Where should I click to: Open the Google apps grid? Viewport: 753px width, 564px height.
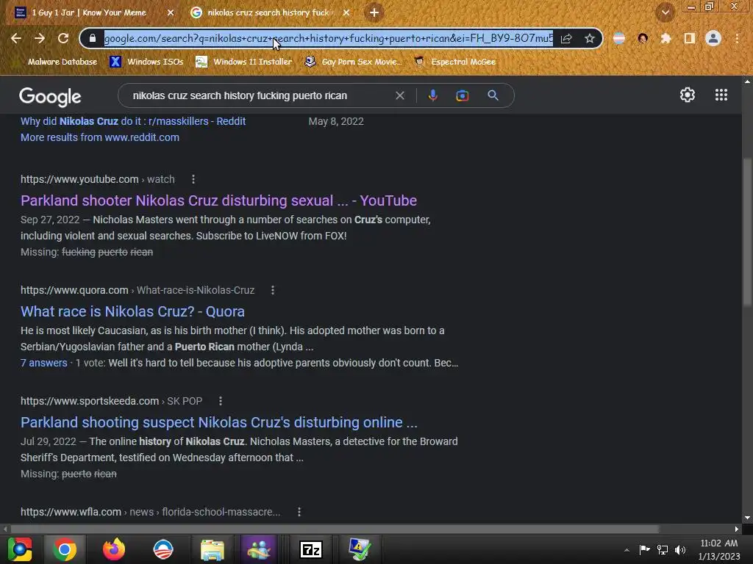pos(721,95)
